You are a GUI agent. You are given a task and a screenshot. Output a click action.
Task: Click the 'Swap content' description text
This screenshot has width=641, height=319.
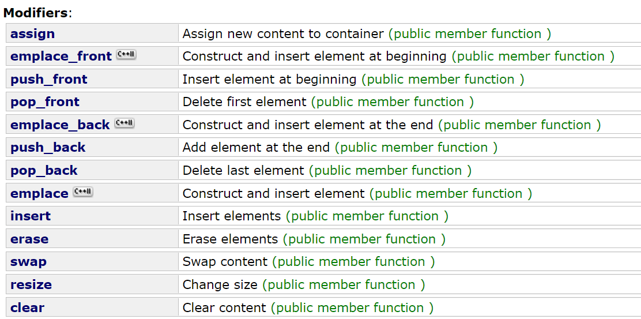point(225,262)
